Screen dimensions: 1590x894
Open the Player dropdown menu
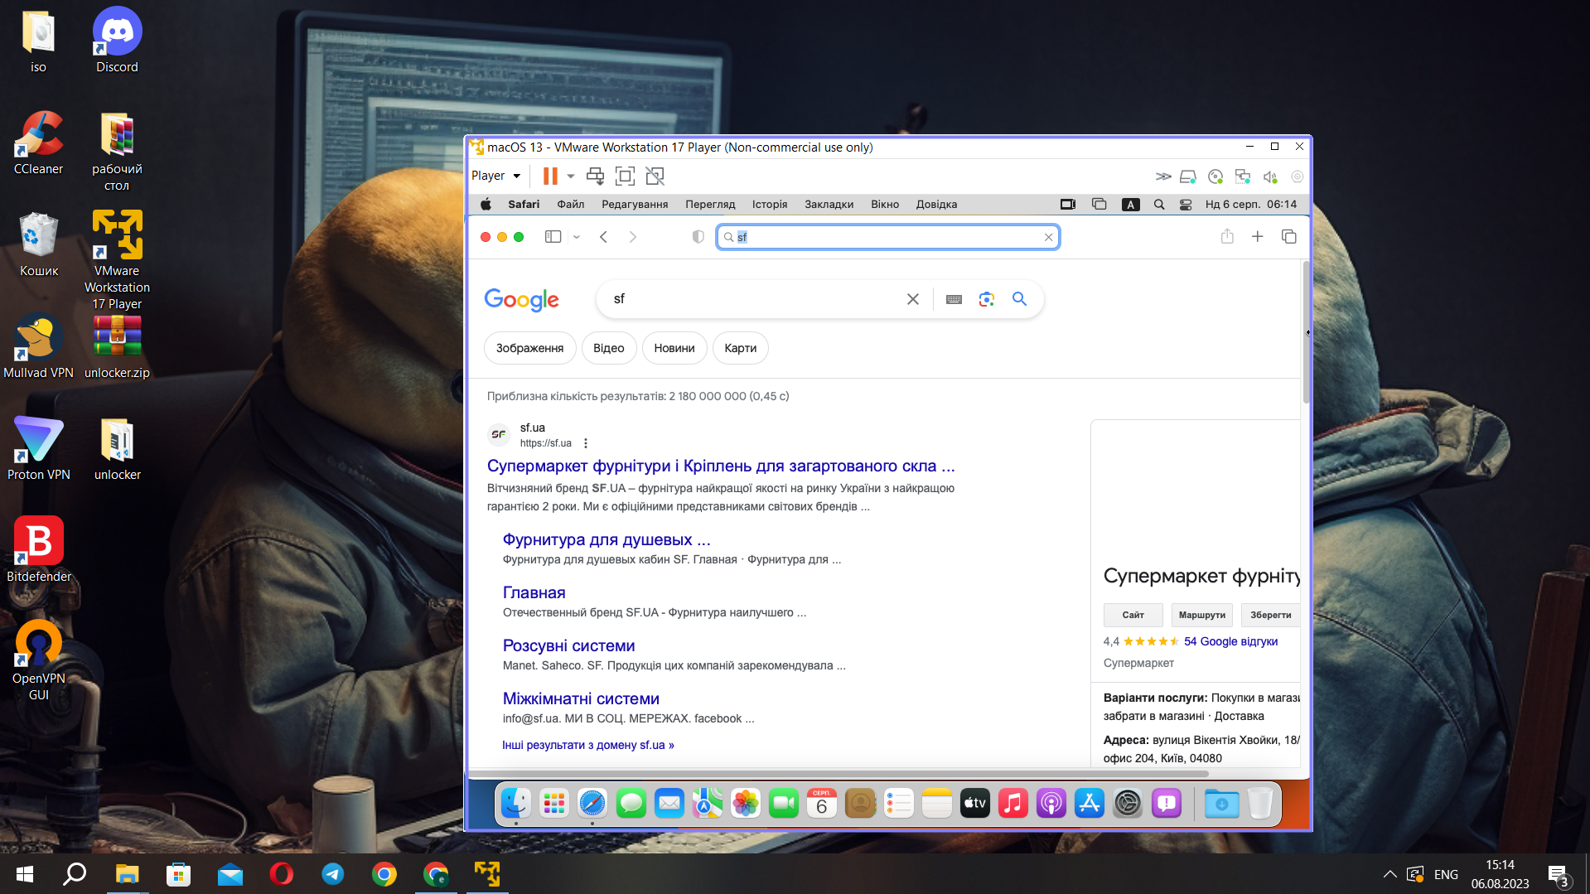pyautogui.click(x=495, y=176)
